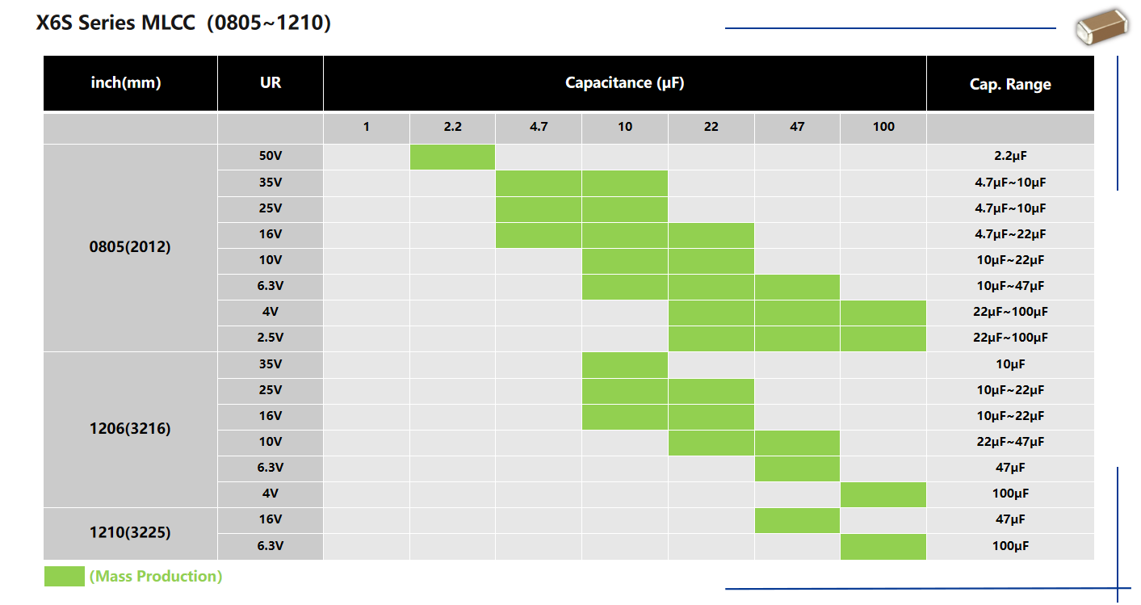Select the 0805(2012) size row label
The height and width of the screenshot is (605, 1141).
click(x=130, y=247)
